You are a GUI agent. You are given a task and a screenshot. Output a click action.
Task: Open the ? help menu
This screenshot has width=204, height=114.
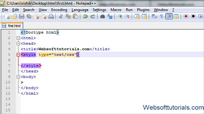pos(173,10)
